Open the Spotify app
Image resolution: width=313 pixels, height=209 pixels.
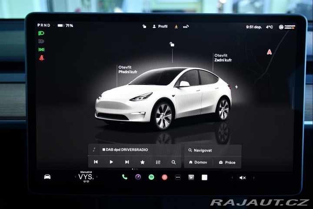pyautogui.click(x=151, y=177)
